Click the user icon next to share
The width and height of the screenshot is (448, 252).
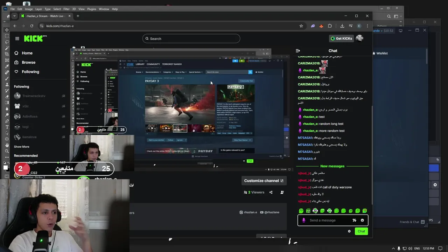point(282,192)
